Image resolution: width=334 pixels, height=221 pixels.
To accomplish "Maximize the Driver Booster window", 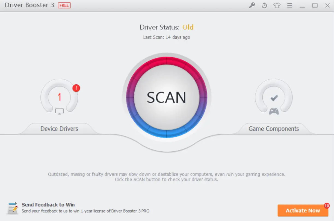I will click(315, 5).
